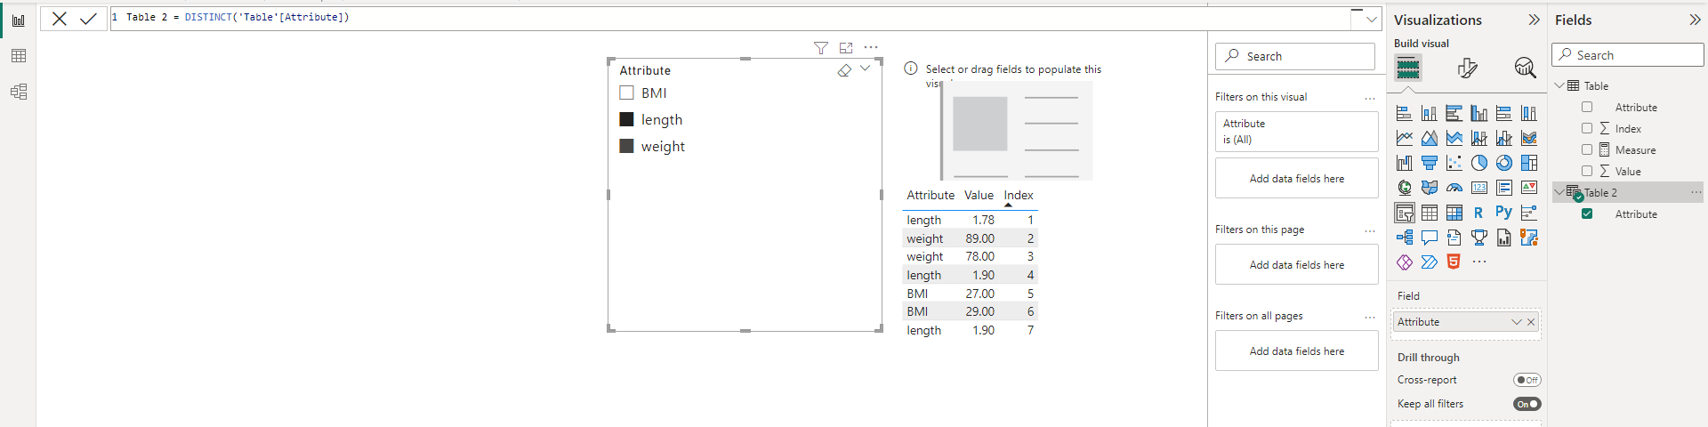This screenshot has width=1708, height=427.
Task: Select the R script visual
Action: point(1479,213)
